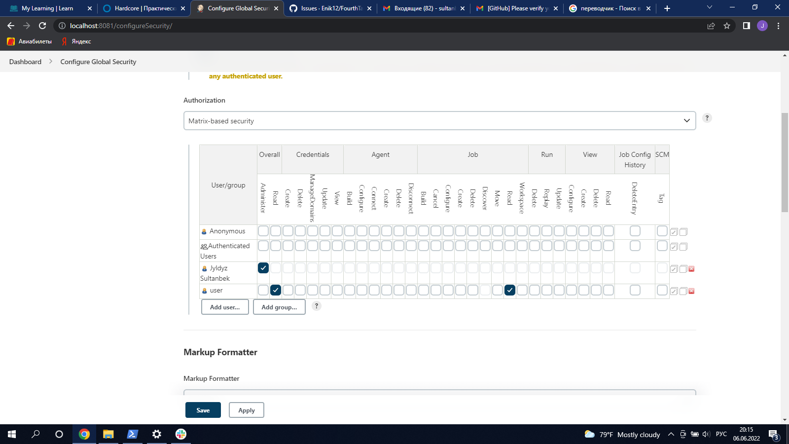Share this page from the address bar
The image size is (789, 444).
711,26
